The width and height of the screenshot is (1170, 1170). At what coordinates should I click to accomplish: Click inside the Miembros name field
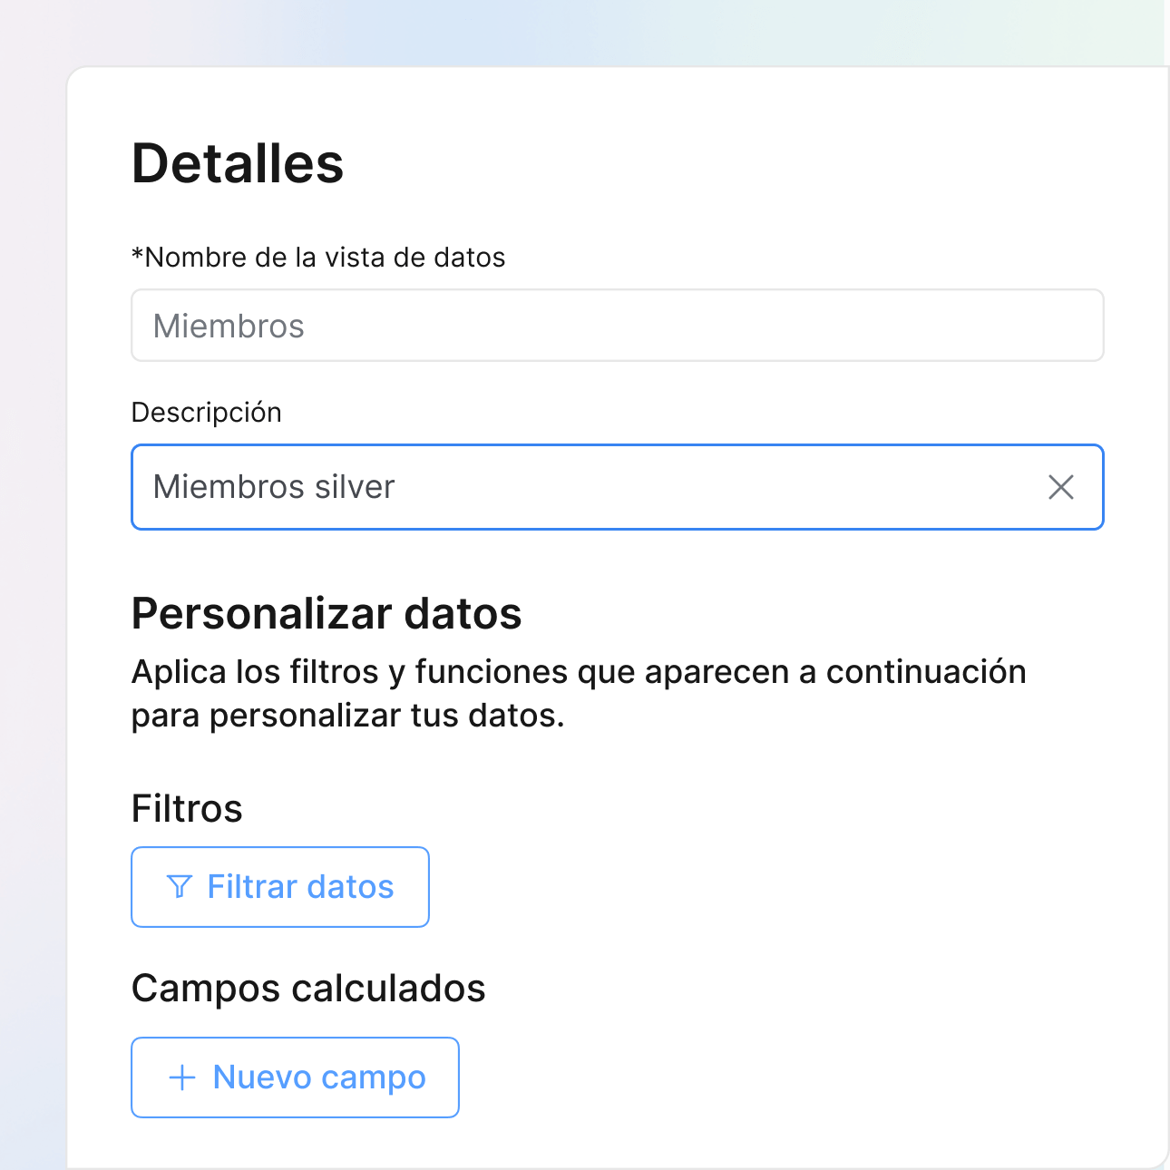click(x=617, y=325)
